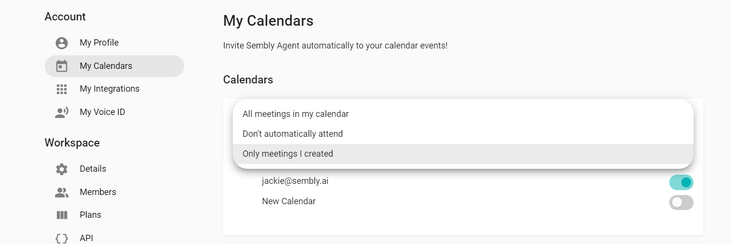
Task: Click the jackie@sembly.ai calendar name
Action: 295,181
